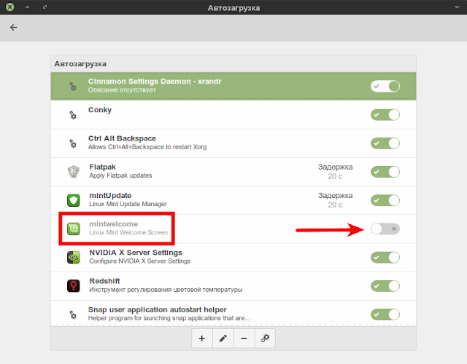Click the NVIDIA X Server Settings icon
This screenshot has width=467, height=364.
coord(73,257)
